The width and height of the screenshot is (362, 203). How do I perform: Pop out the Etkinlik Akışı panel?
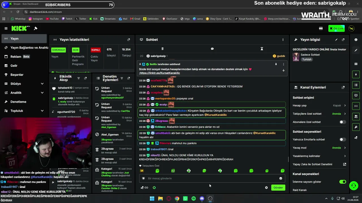point(85,78)
